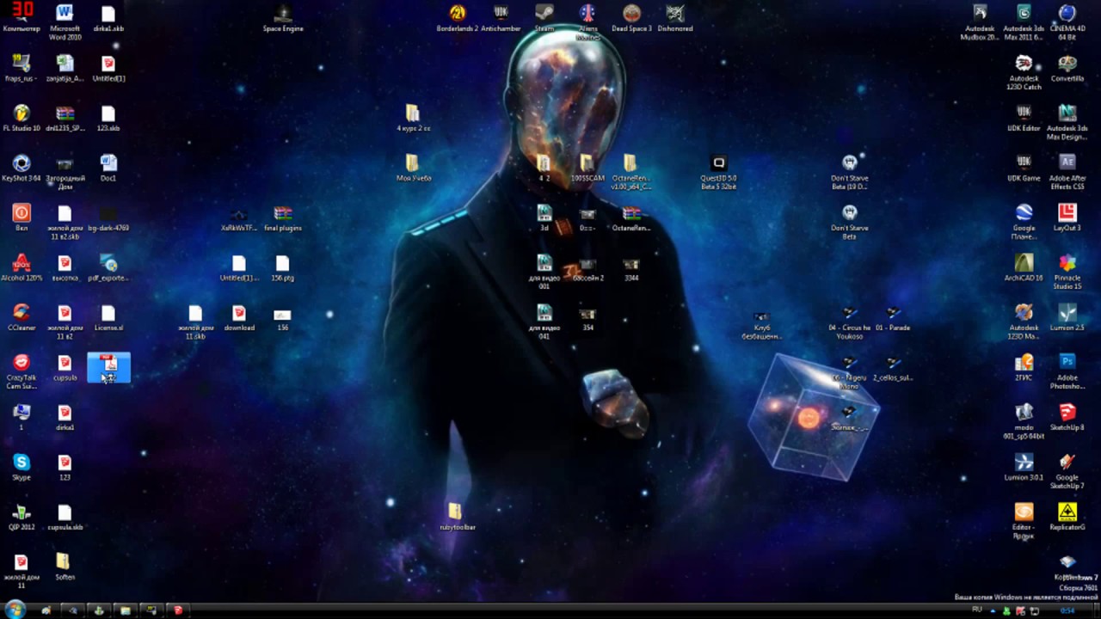The image size is (1101, 619).
Task: Select the Dishonored desktop icon
Action: pos(675,17)
